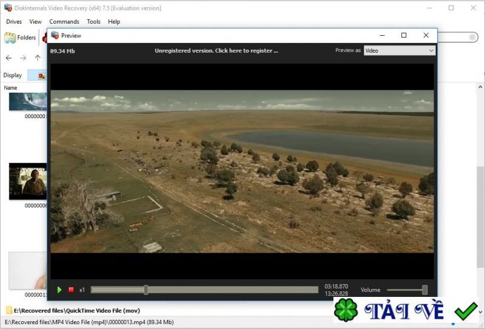The height and width of the screenshot is (329, 485).
Task: Select the man in plaid shirt thumbnail
Action: tap(28, 181)
